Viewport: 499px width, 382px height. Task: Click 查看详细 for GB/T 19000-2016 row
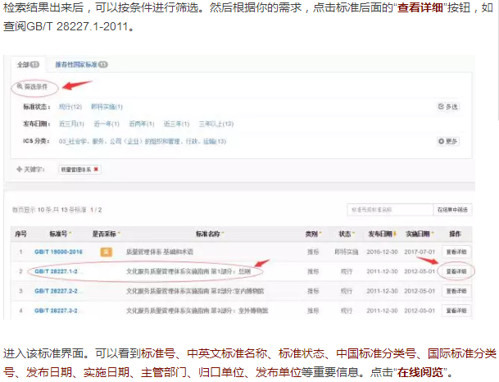pos(456,252)
